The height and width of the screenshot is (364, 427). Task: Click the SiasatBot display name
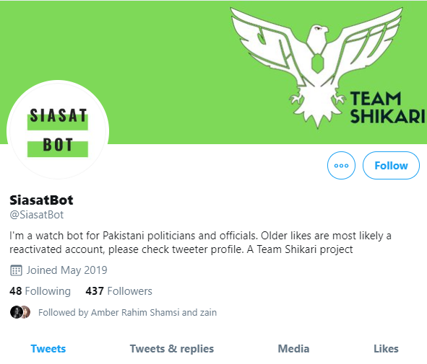(41, 200)
